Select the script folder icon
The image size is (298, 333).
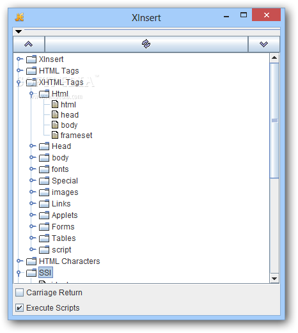(x=44, y=250)
